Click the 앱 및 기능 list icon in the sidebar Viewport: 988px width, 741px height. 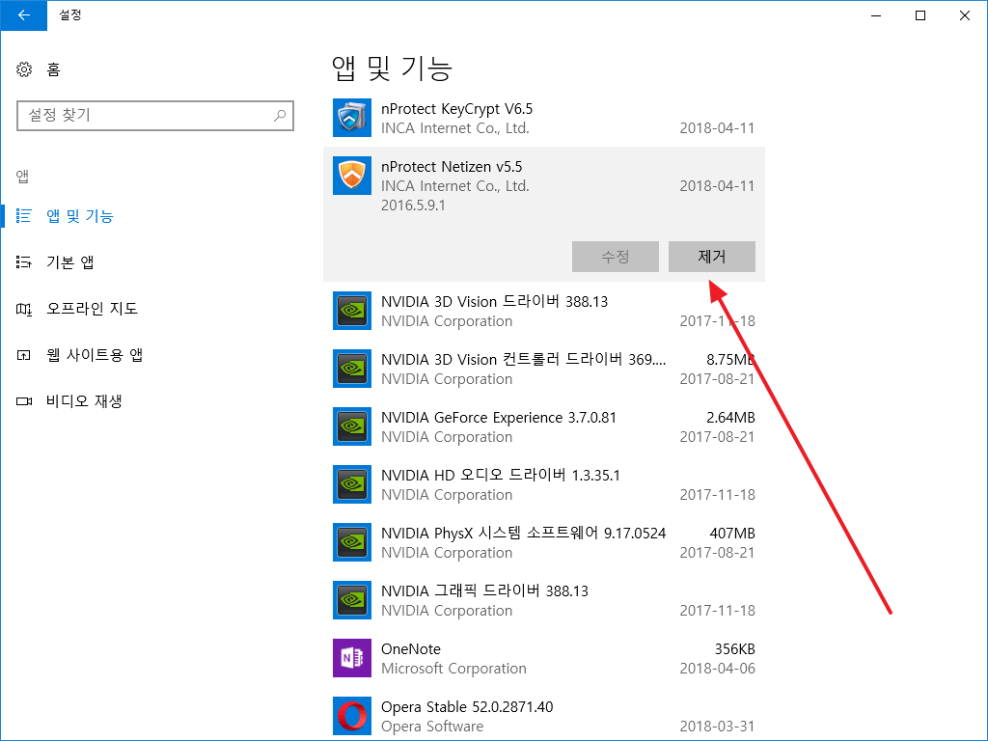[24, 216]
